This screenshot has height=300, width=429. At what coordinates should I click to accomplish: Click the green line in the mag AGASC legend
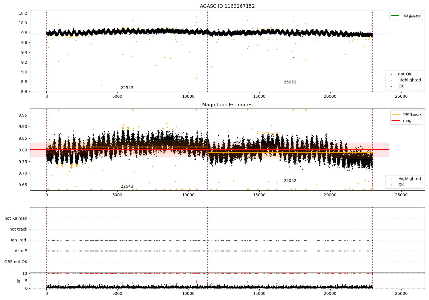point(396,16)
